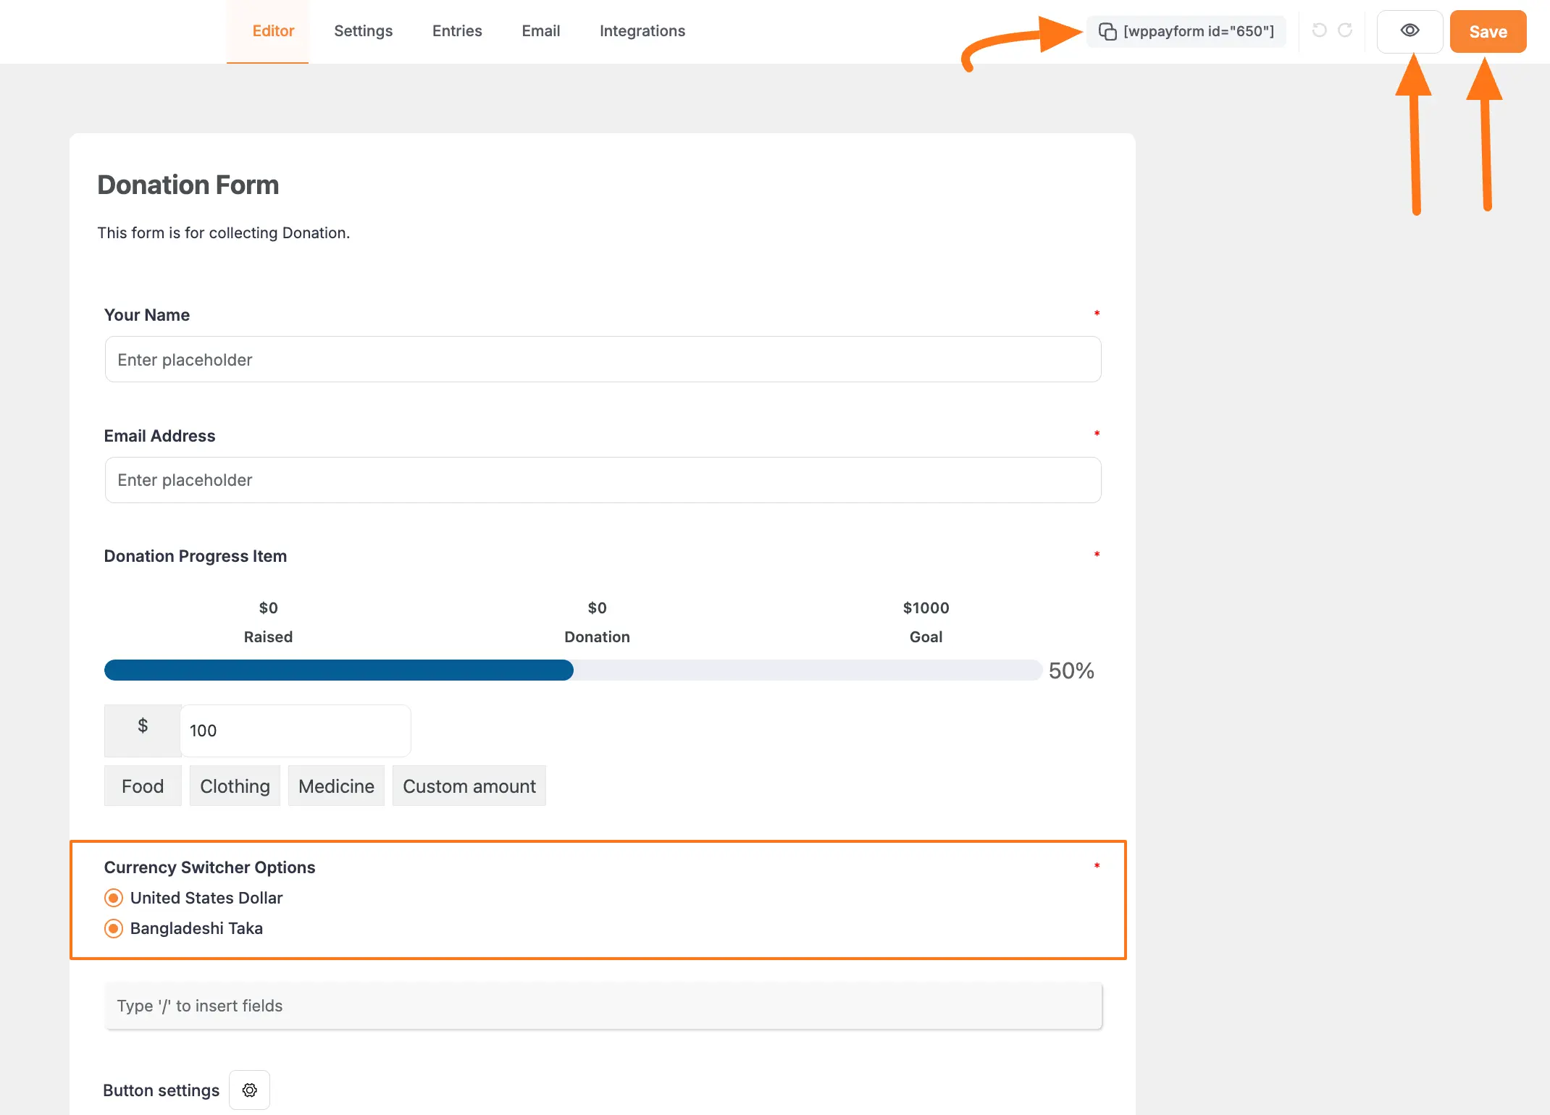The image size is (1550, 1115).
Task: Click the insert fields text box
Action: 603,1006
